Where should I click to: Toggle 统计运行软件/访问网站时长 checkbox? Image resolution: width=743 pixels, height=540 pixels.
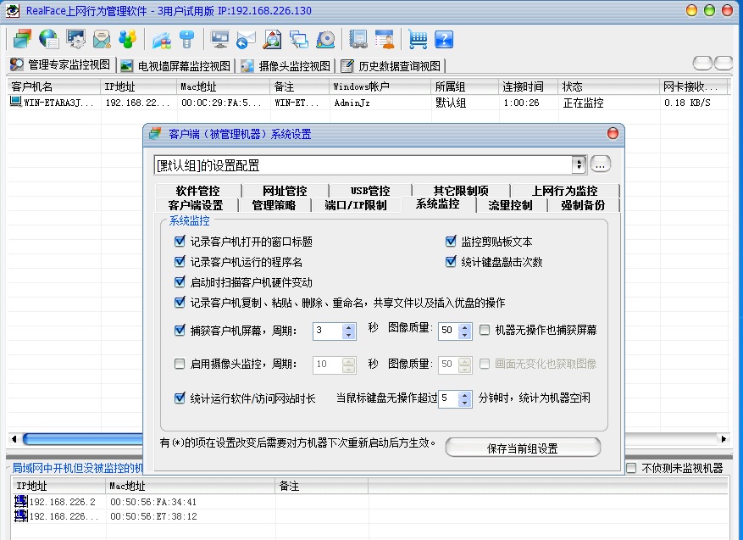coord(180,398)
